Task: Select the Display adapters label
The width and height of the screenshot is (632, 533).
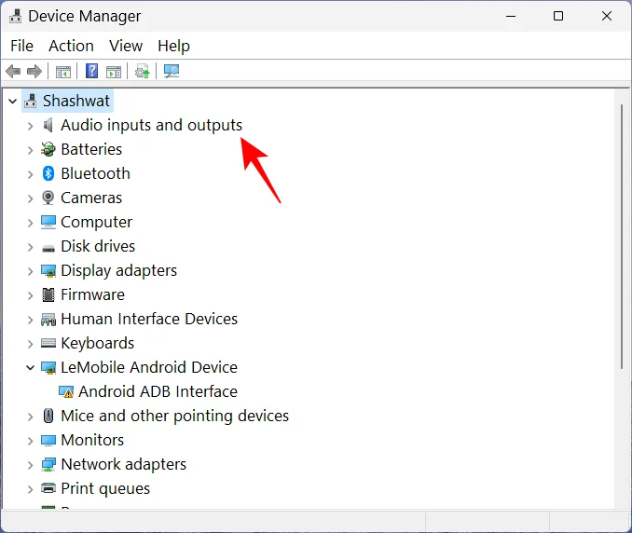Action: pyautogui.click(x=119, y=271)
